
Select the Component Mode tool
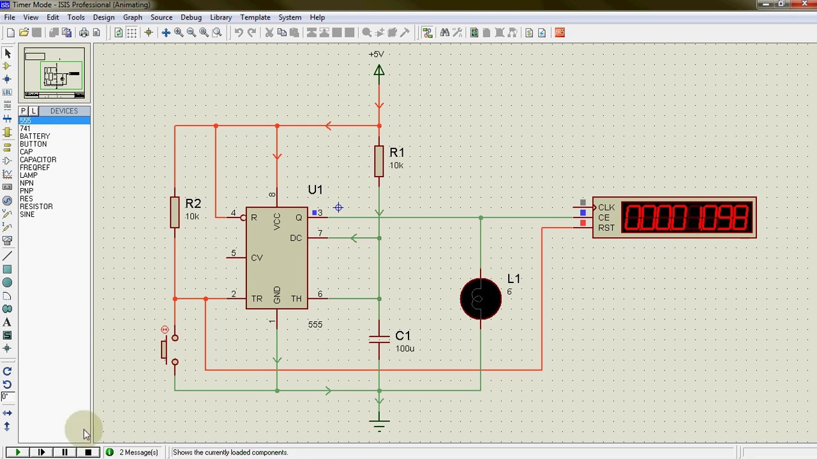8,66
